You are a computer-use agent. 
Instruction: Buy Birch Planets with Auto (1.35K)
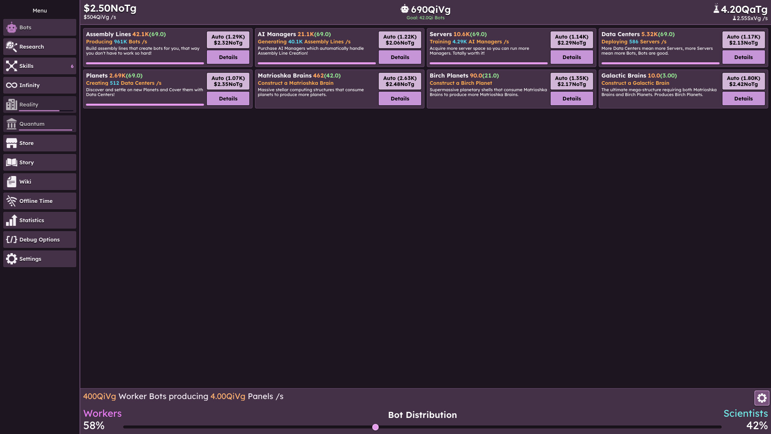[x=572, y=81]
